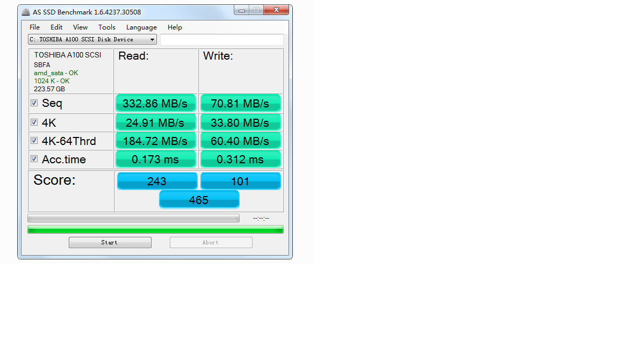This screenshot has height=348, width=619.
Task: Uncheck the Seq test checkbox
Action: click(x=34, y=103)
